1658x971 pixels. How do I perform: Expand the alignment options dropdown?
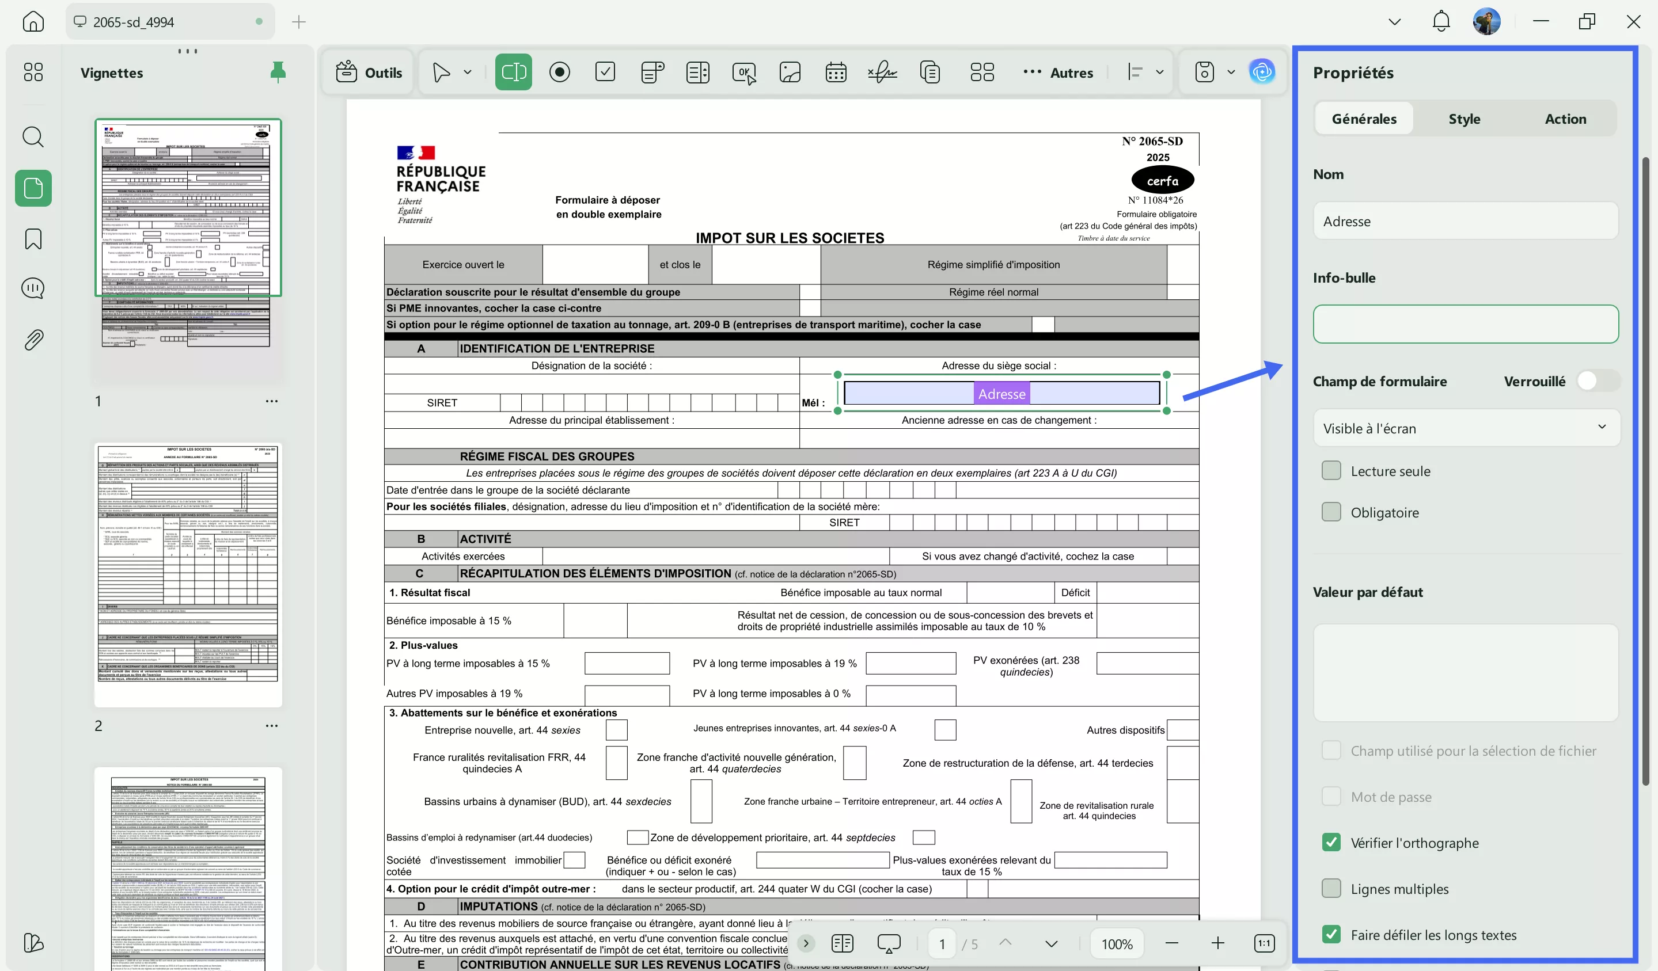1159,71
